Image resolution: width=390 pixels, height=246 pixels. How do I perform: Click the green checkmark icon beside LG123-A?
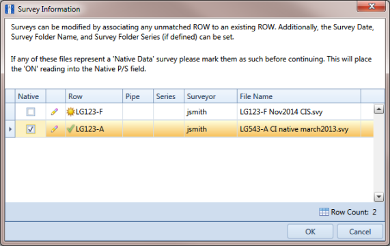70,128
